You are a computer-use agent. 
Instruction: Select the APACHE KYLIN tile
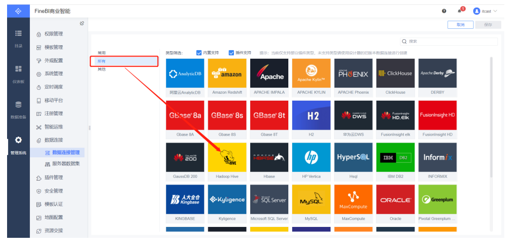tap(312, 78)
